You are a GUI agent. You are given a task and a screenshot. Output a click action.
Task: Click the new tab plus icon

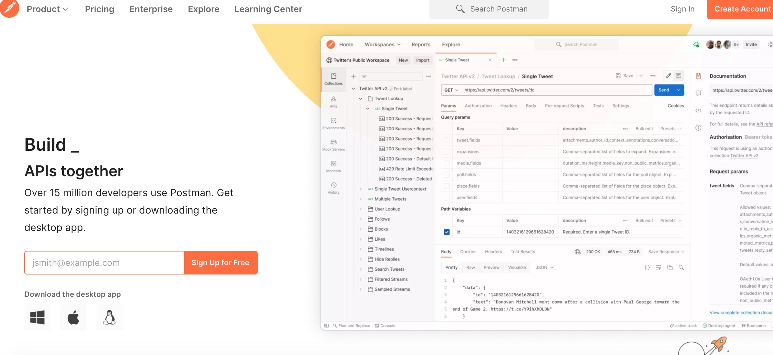pyautogui.click(x=504, y=60)
